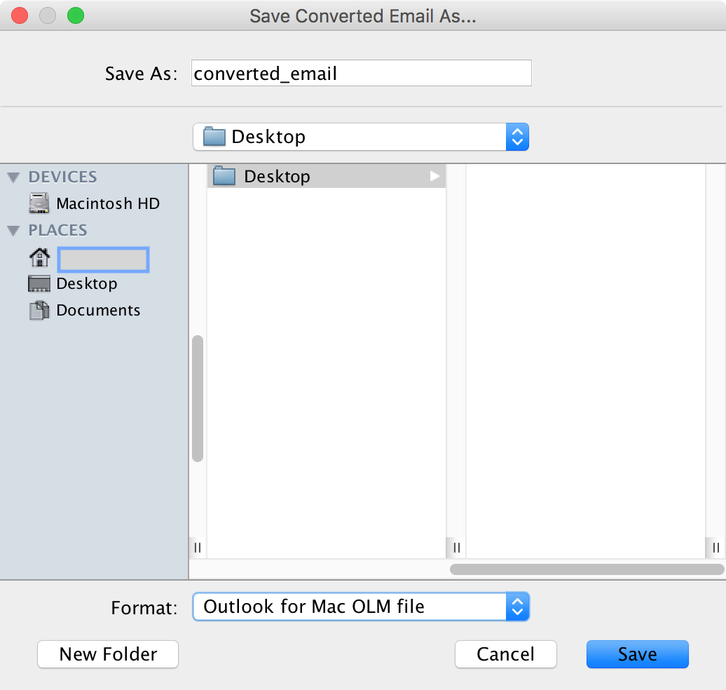Click the Desktop folder icon in file column
Image resolution: width=726 pixels, height=690 pixels.
[x=224, y=176]
